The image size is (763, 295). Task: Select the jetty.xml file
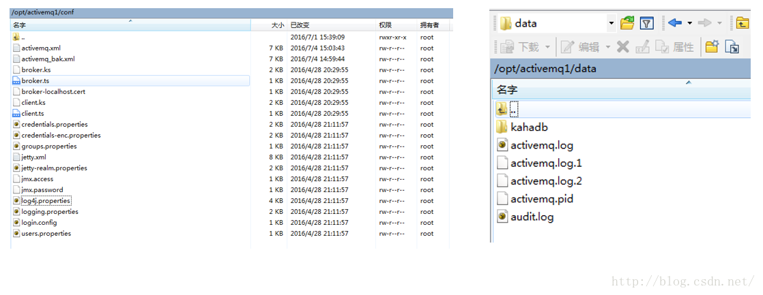33,157
